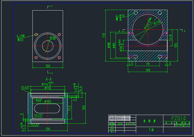
Task: Select the ø114 +0.54 toleranced dimension
Action: [x=48, y=84]
